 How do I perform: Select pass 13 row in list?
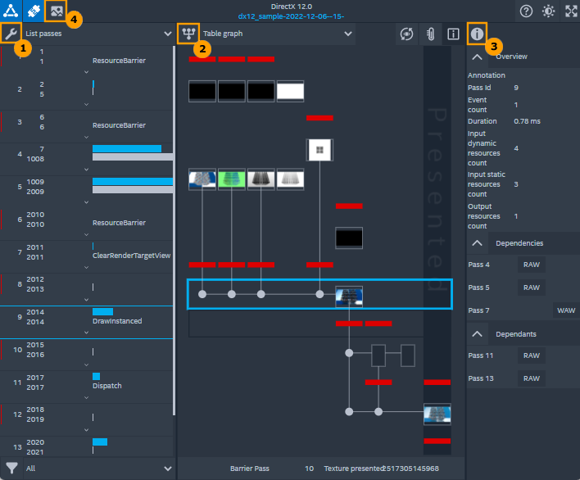(x=86, y=446)
